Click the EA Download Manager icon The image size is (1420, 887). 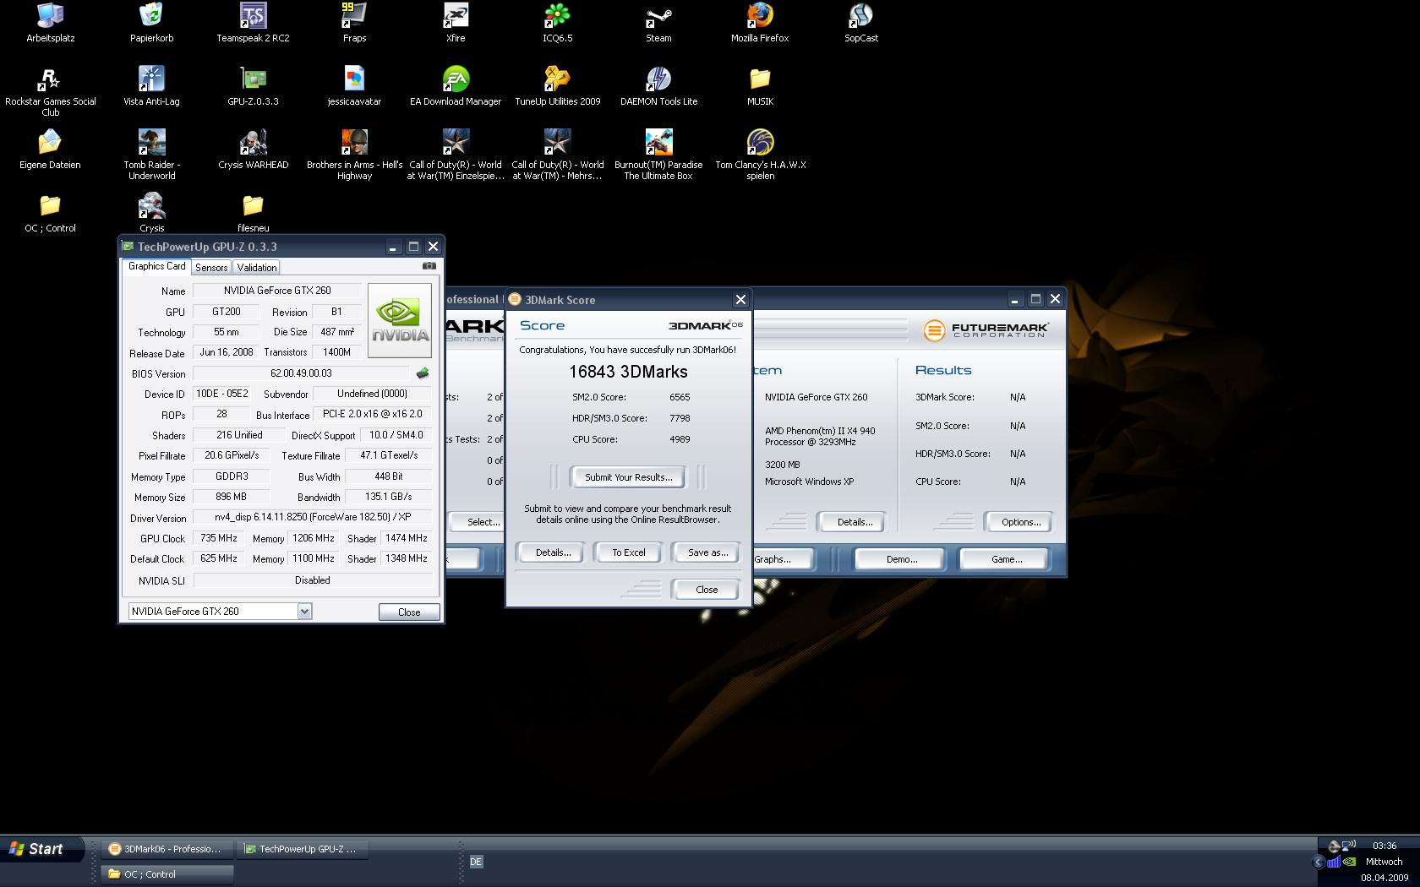coord(456,86)
